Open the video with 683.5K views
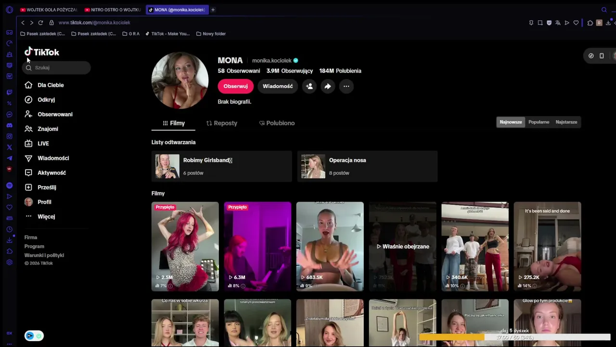This screenshot has height=347, width=616. [330, 246]
